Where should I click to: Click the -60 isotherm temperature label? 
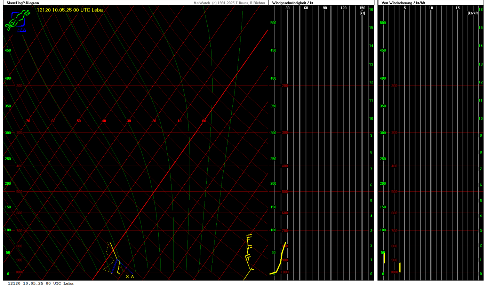point(53,121)
